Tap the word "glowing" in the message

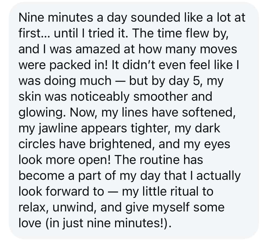click(37, 113)
